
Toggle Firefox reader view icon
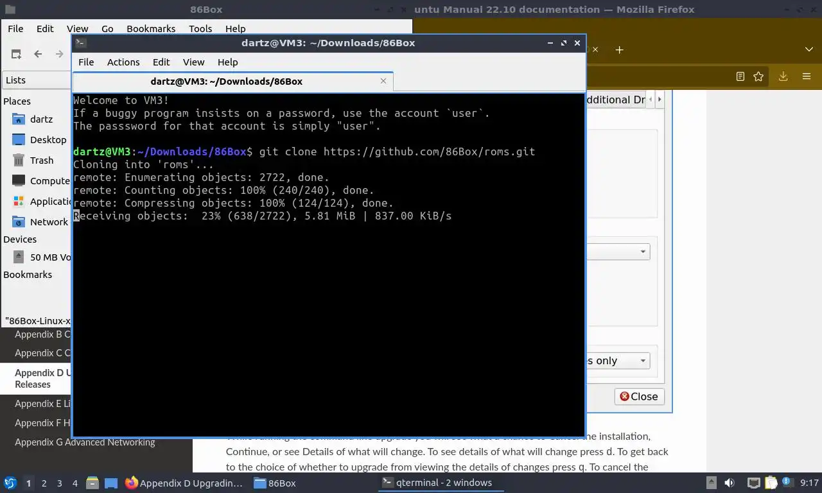tap(740, 76)
